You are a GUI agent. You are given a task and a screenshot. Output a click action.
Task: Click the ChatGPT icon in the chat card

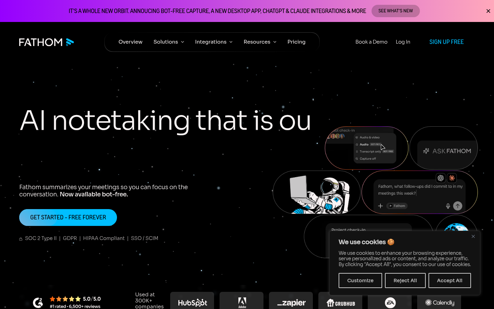pyautogui.click(x=441, y=178)
